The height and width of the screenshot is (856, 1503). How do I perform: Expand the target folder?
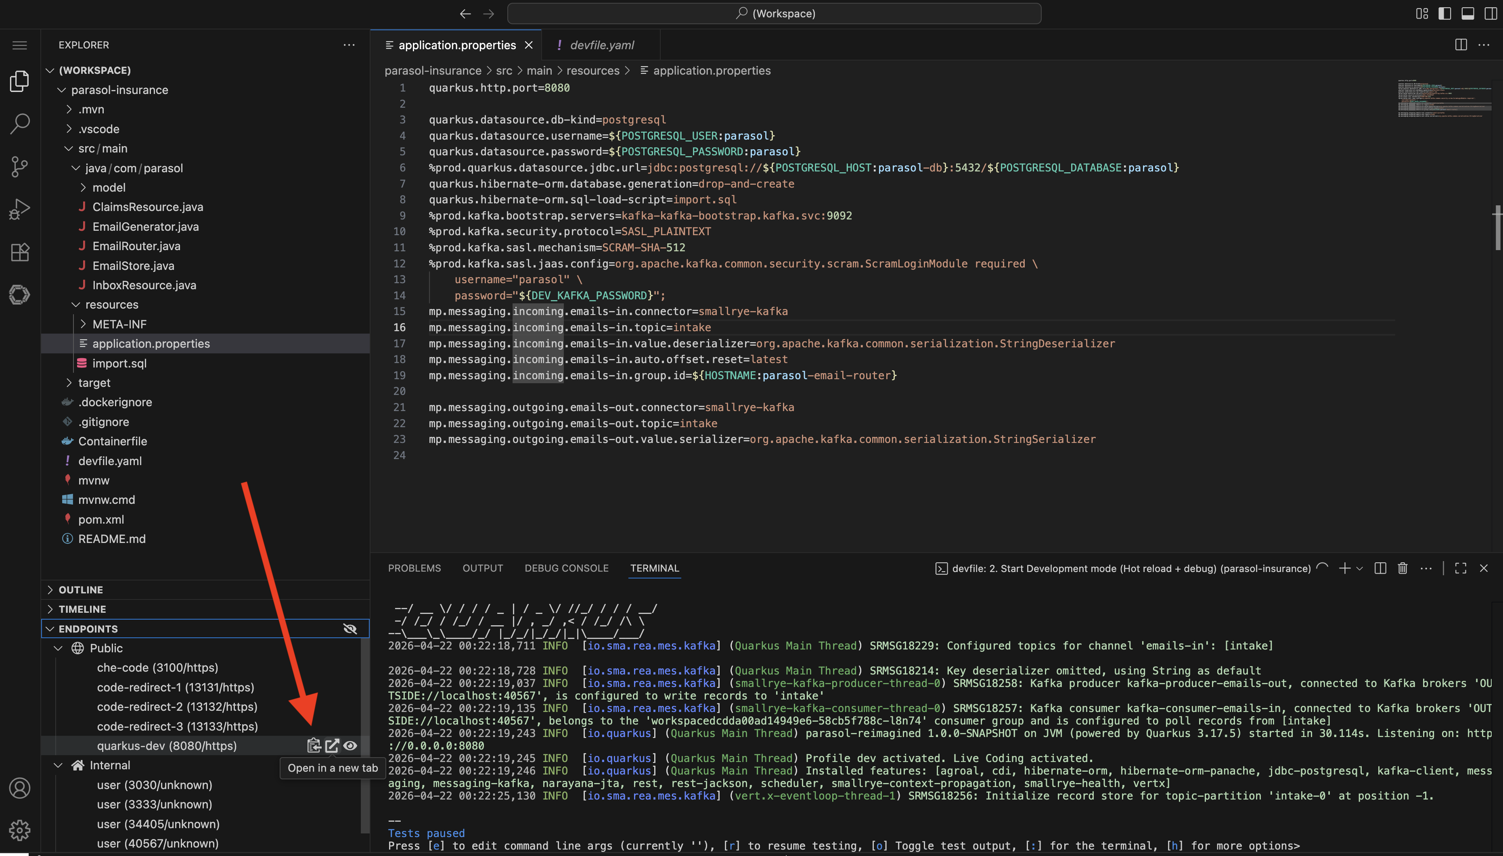coord(94,383)
